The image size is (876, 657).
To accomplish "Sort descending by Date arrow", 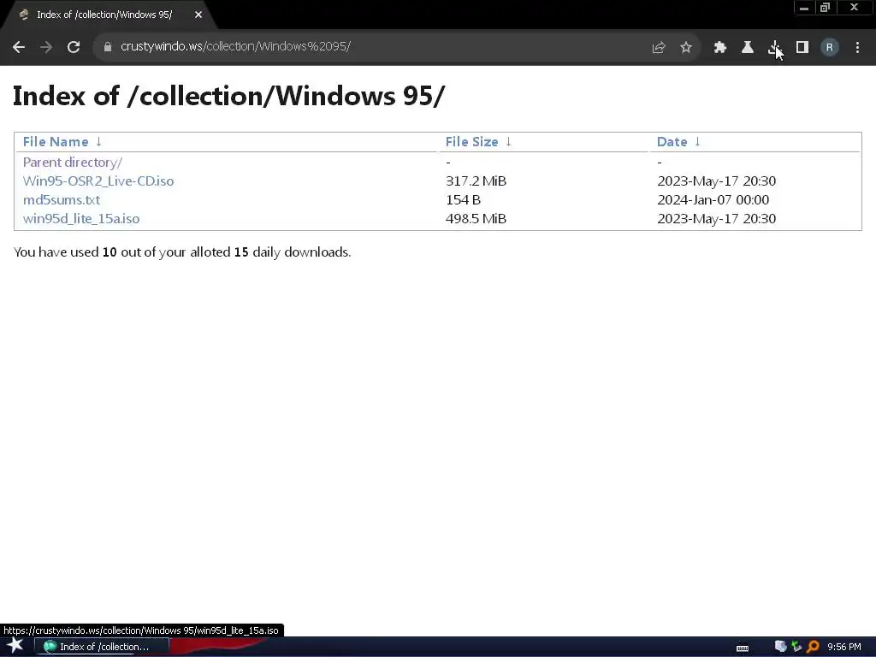I will tap(697, 142).
